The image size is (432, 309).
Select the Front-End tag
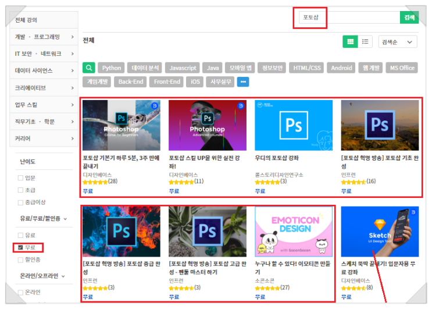click(x=167, y=82)
